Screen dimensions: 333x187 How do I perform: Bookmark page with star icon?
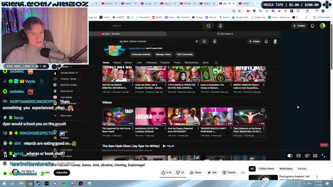click(239, 11)
